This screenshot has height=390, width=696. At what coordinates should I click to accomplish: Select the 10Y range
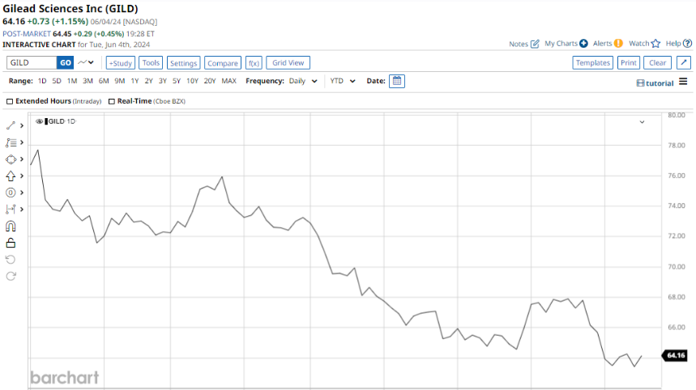click(192, 81)
